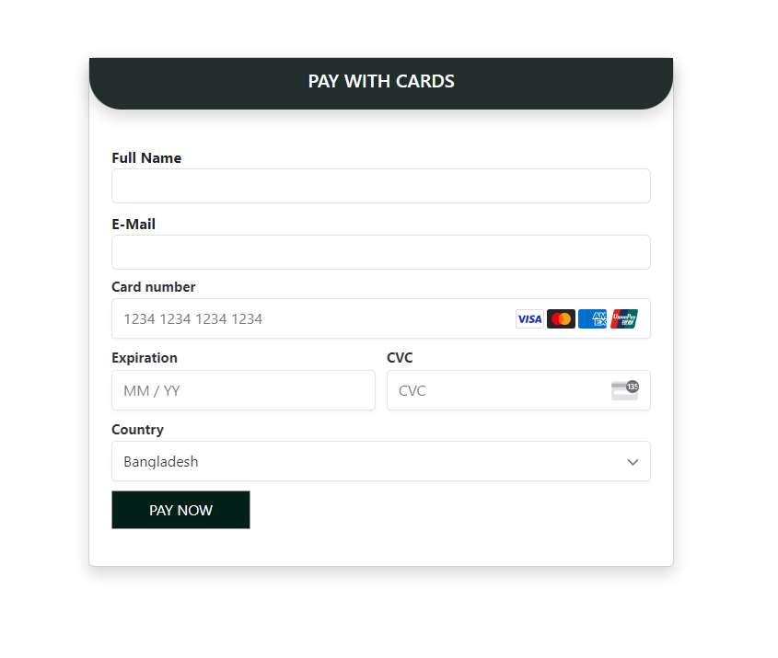Click the CVC card hint icon

(624, 390)
